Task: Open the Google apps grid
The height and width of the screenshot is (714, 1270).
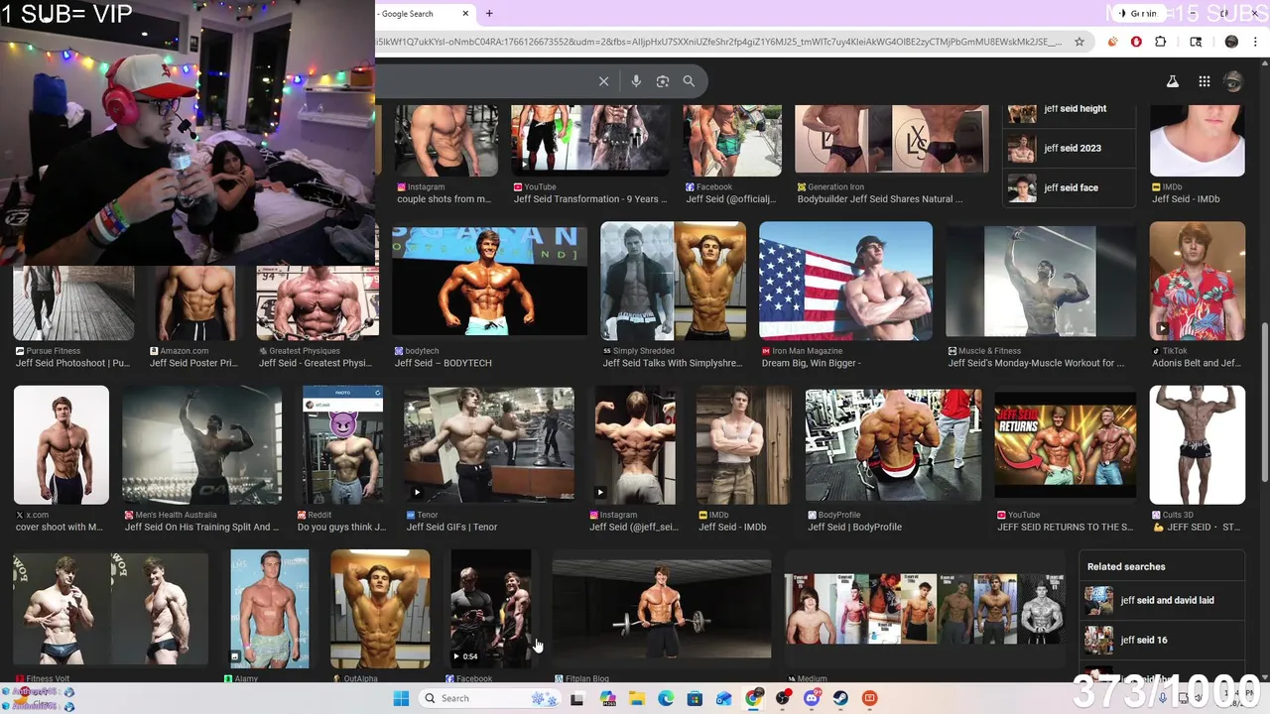Action: tap(1204, 81)
